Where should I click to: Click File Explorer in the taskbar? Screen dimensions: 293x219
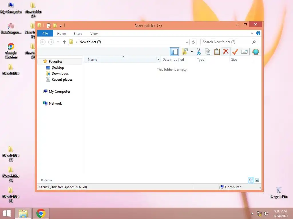pyautogui.click(x=23, y=213)
